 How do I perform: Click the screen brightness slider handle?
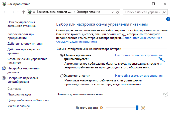click(x=137, y=108)
